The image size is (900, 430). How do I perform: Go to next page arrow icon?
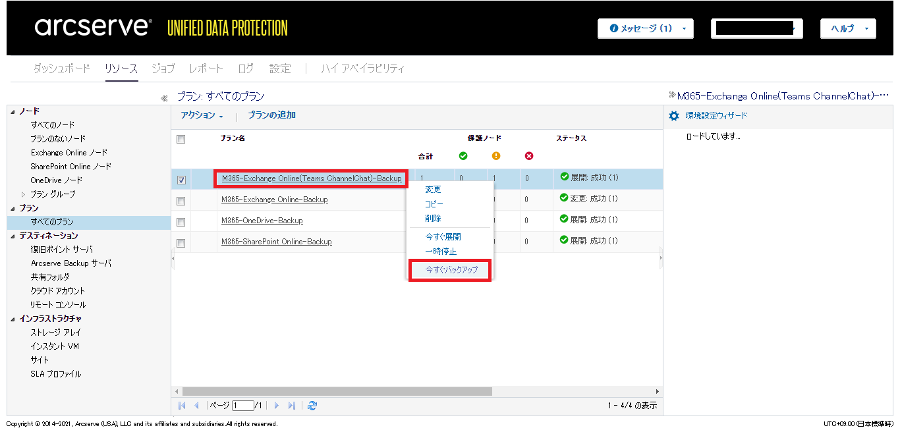click(277, 406)
